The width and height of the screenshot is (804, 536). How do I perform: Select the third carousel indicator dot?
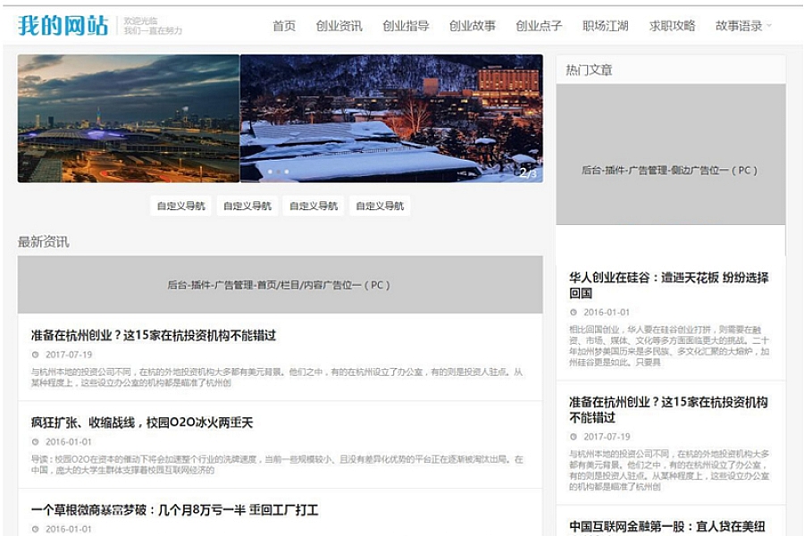tap(286, 172)
